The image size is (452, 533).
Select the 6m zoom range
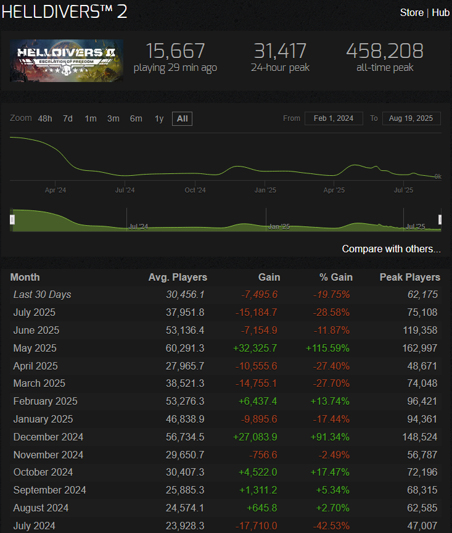coord(136,118)
